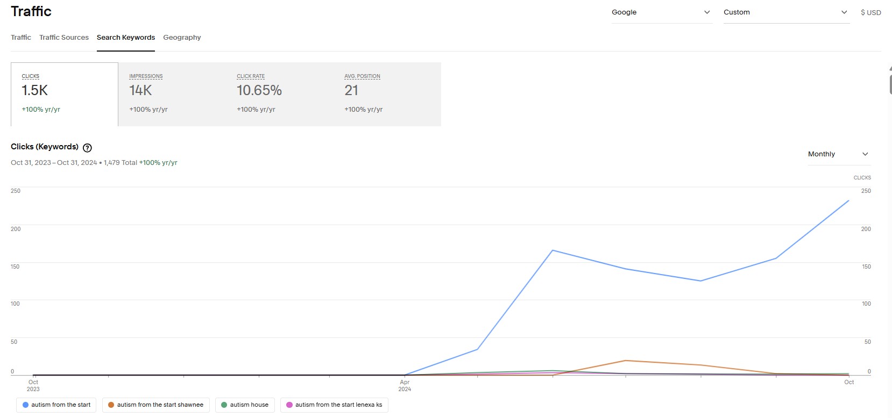This screenshot has width=892, height=418.
Task: Toggle the 'autism house' legend series
Action: pos(245,405)
